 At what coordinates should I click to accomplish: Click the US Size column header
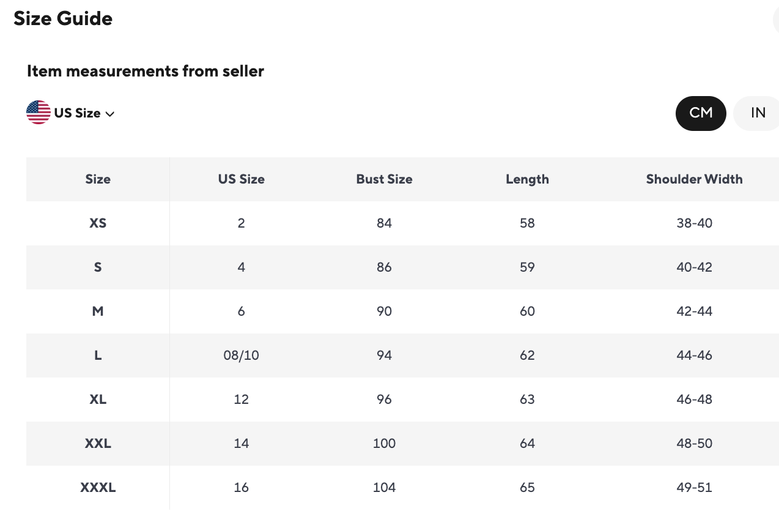tap(242, 179)
